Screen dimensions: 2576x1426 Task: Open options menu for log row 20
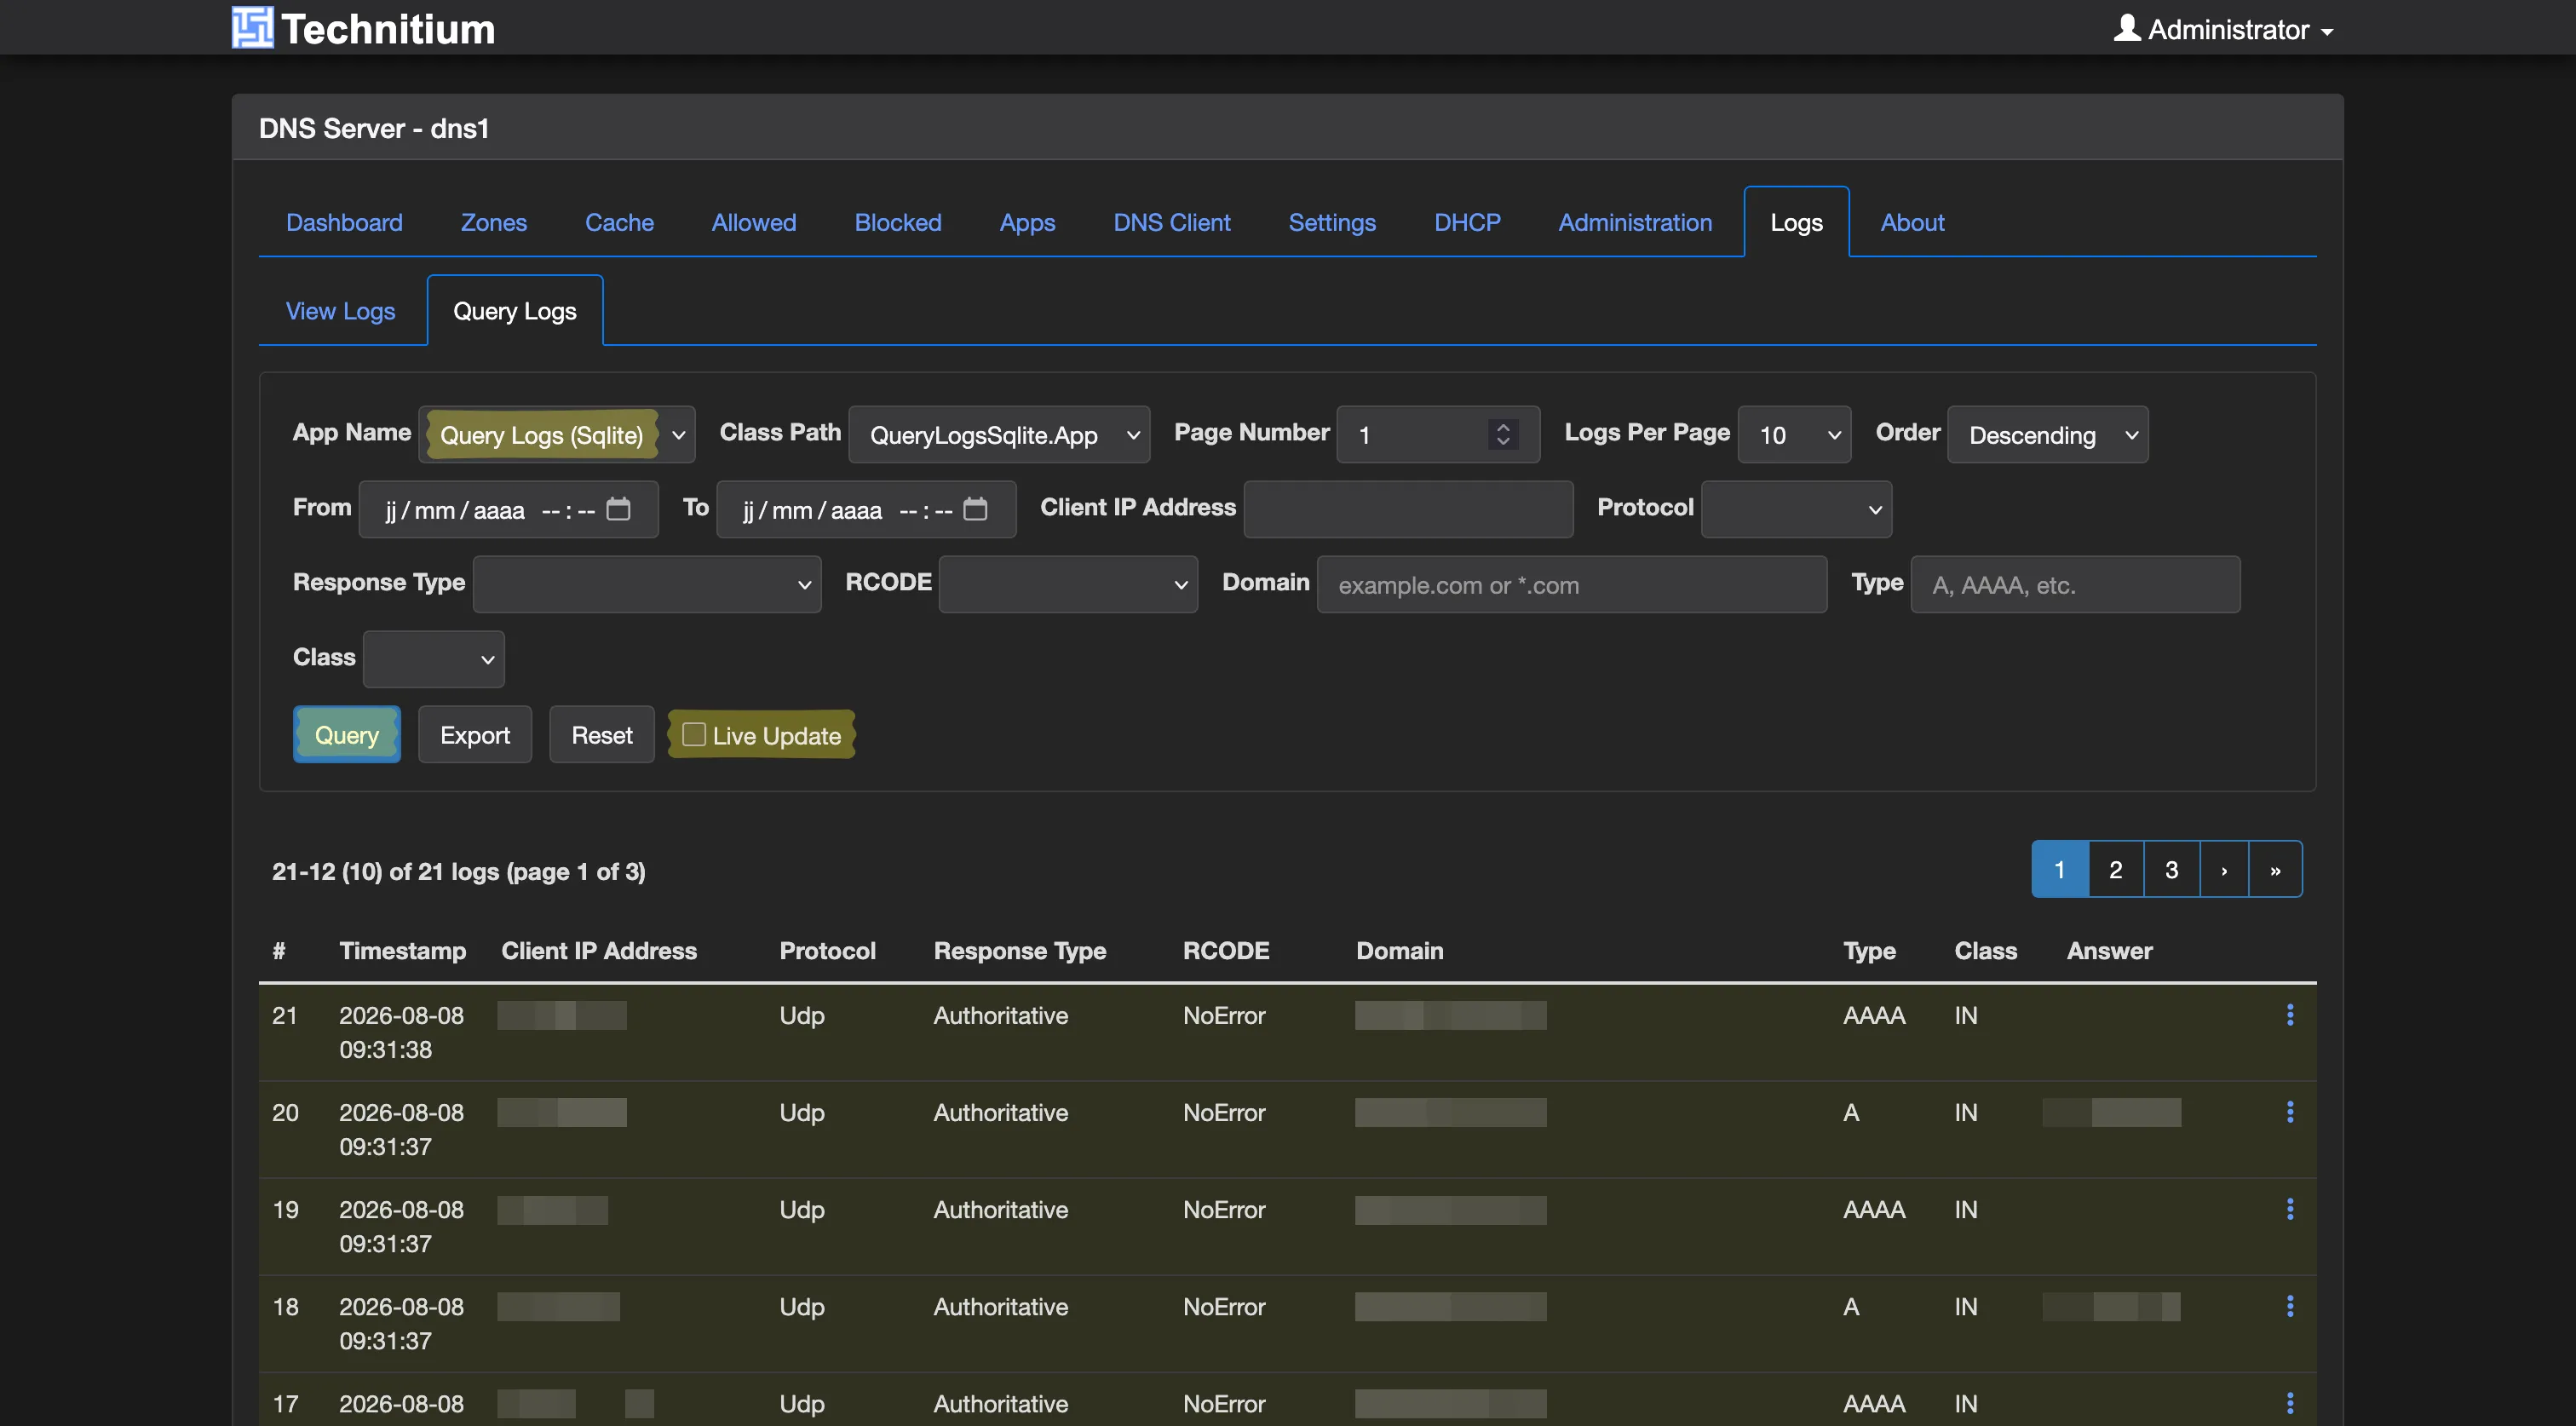click(x=2290, y=1112)
